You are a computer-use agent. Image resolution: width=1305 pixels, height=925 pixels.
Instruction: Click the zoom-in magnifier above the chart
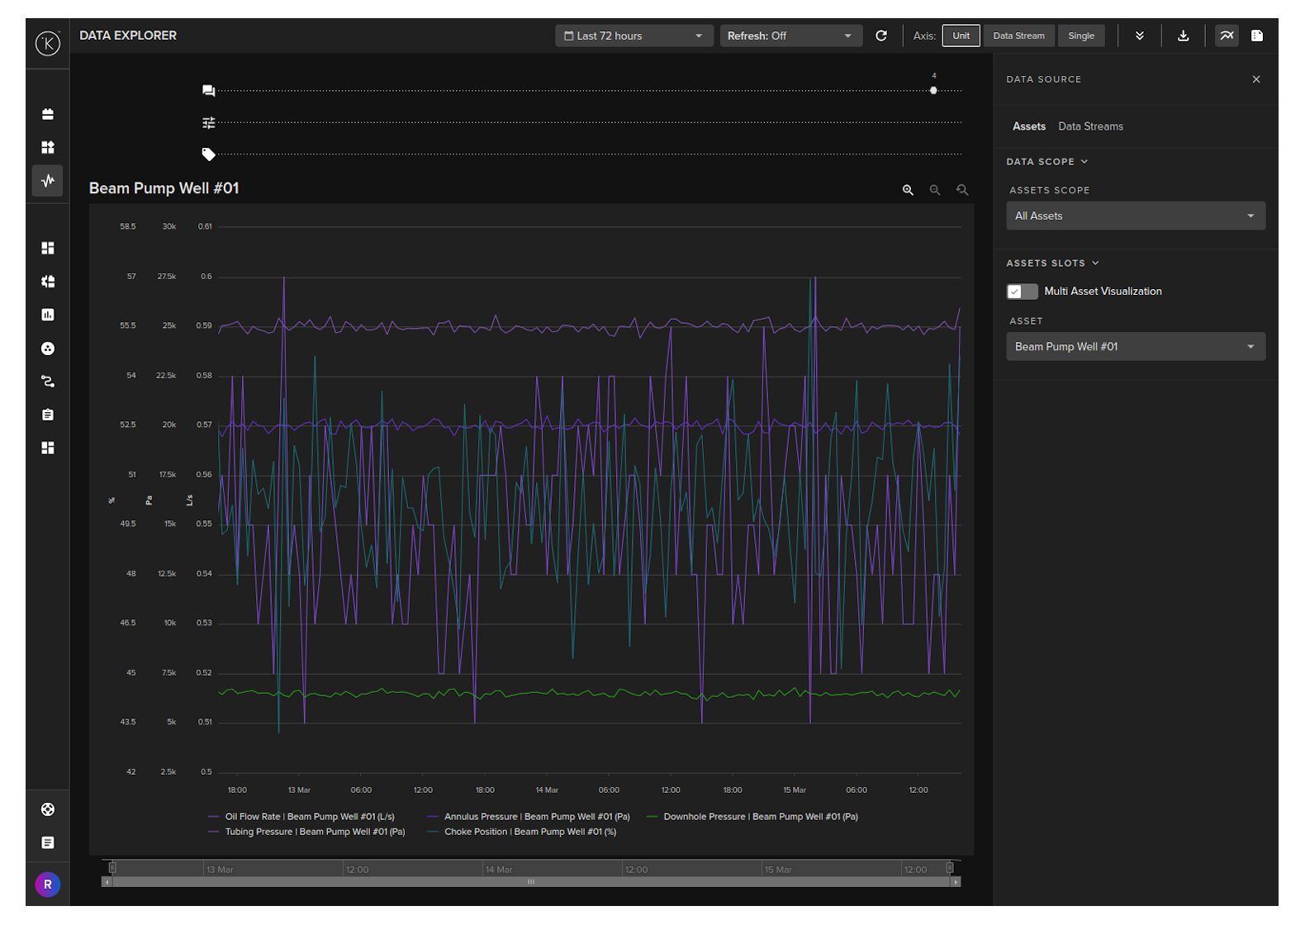tap(908, 190)
